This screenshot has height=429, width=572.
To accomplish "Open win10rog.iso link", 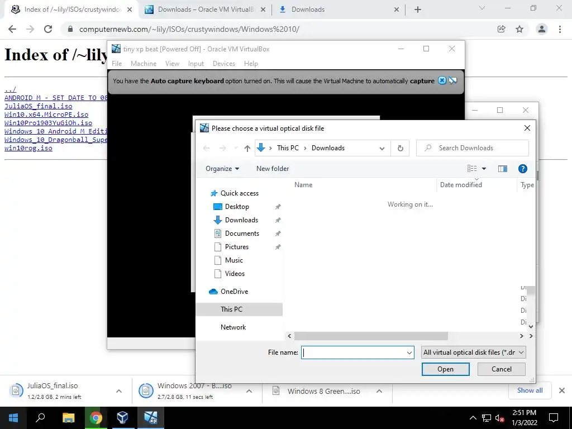I will (x=28, y=148).
